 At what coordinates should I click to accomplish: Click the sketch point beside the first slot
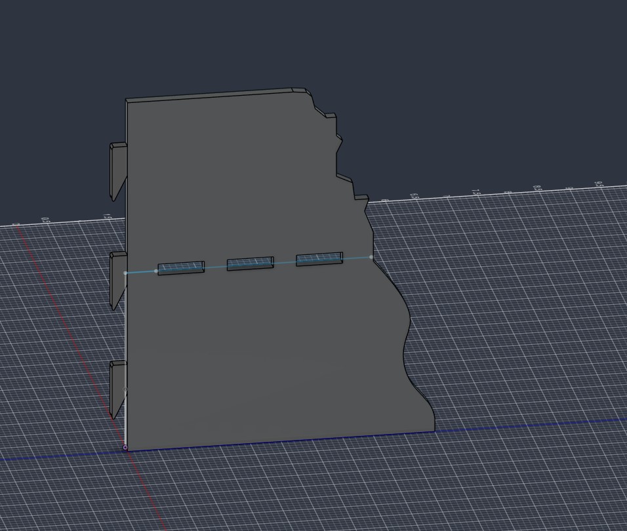(x=156, y=271)
